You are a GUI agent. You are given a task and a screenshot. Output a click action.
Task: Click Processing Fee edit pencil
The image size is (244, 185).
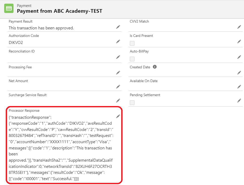[x=118, y=72]
